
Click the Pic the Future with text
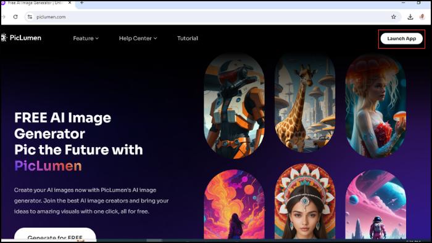78,149
